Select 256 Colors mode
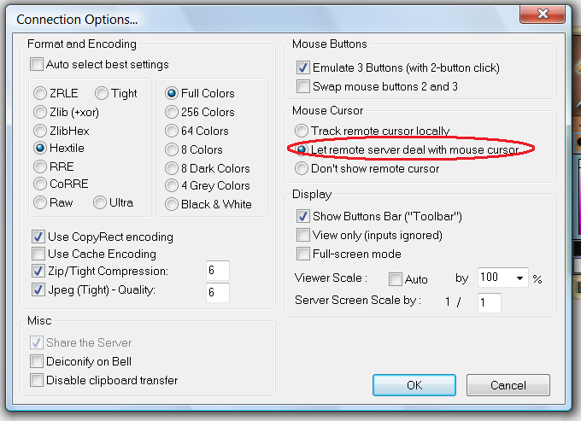 172,112
